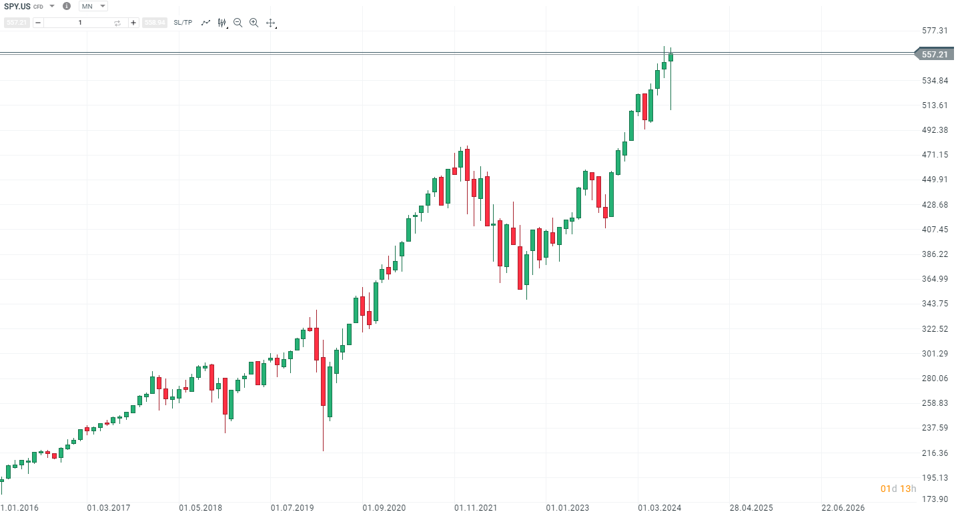Click the 22.06.2026 date axis label
This screenshot has height=516, width=956.
coord(843,508)
